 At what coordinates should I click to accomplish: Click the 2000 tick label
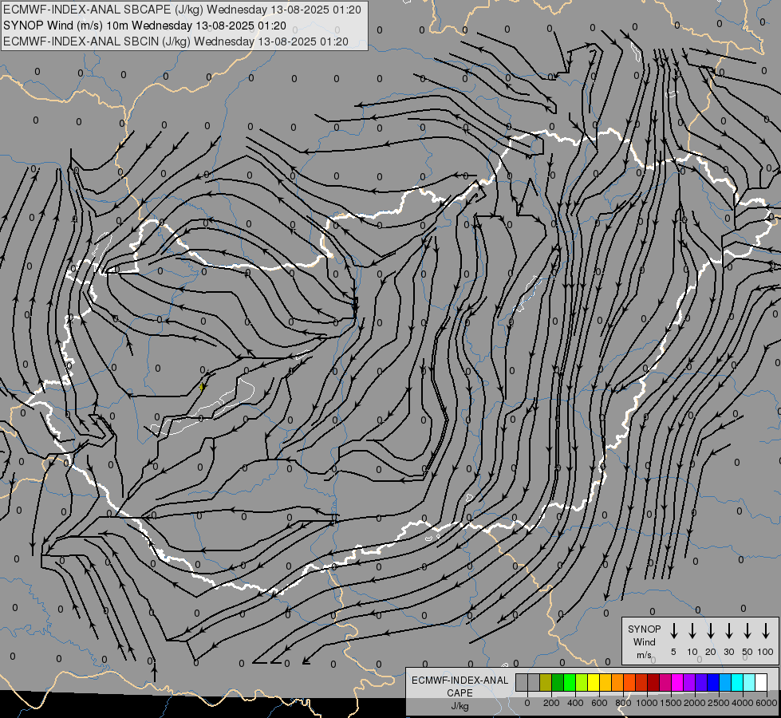(694, 703)
